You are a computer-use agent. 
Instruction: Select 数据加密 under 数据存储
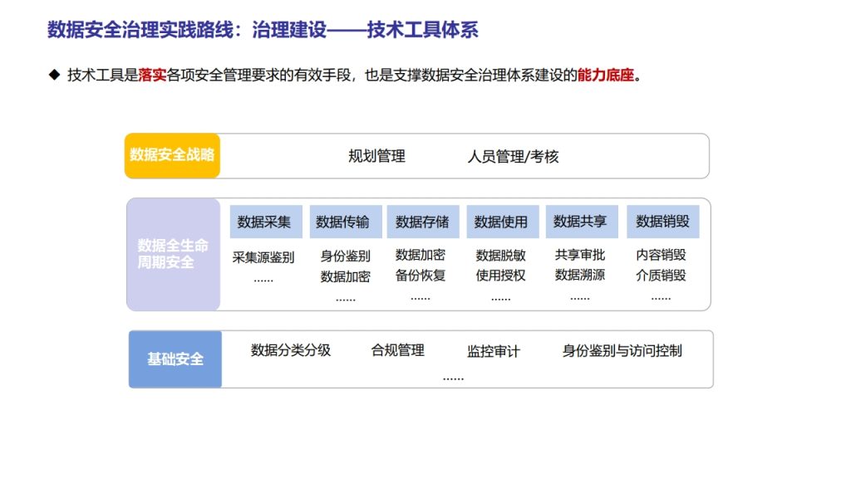(x=420, y=255)
